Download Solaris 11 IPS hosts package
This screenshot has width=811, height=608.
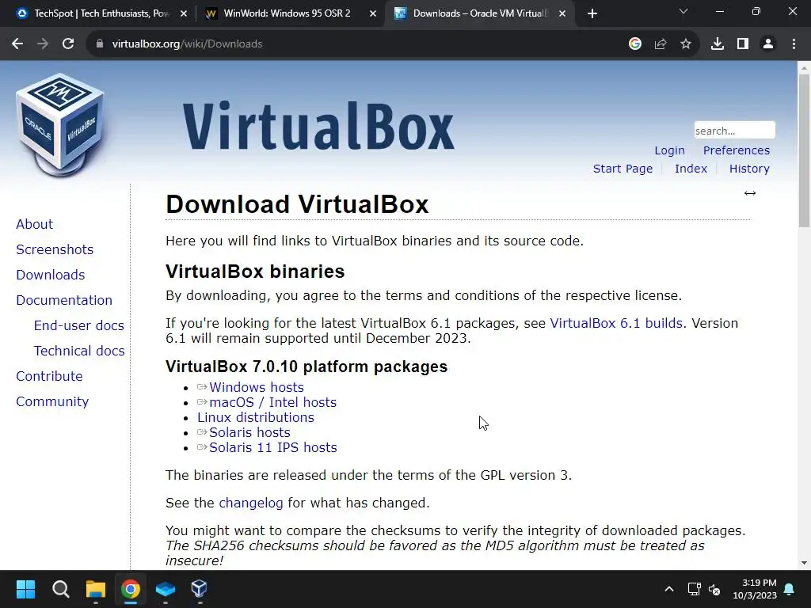click(x=273, y=447)
